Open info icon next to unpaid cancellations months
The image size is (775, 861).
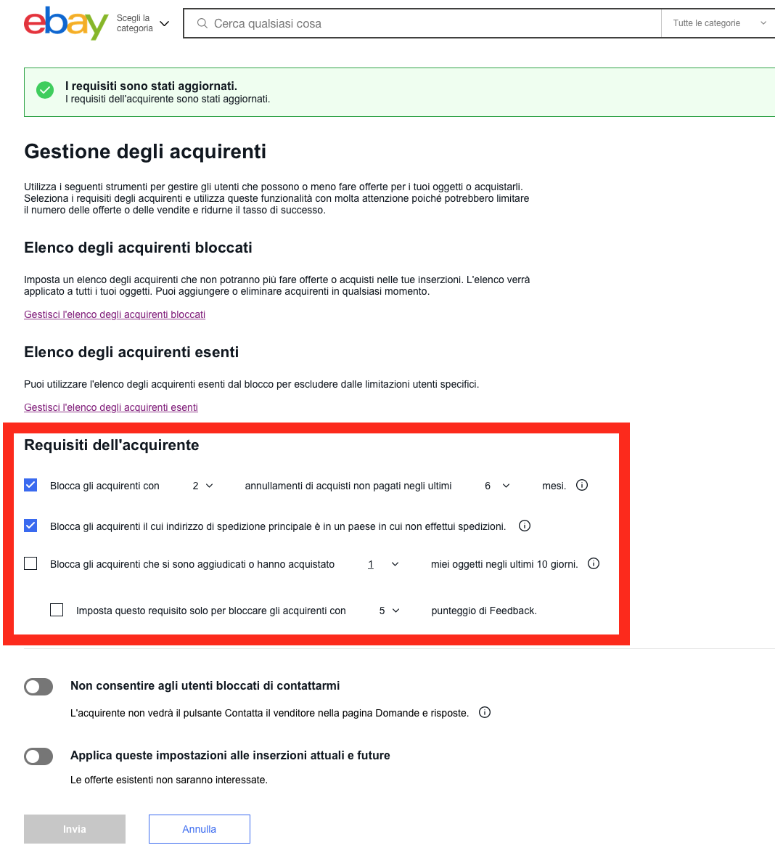[x=582, y=485]
